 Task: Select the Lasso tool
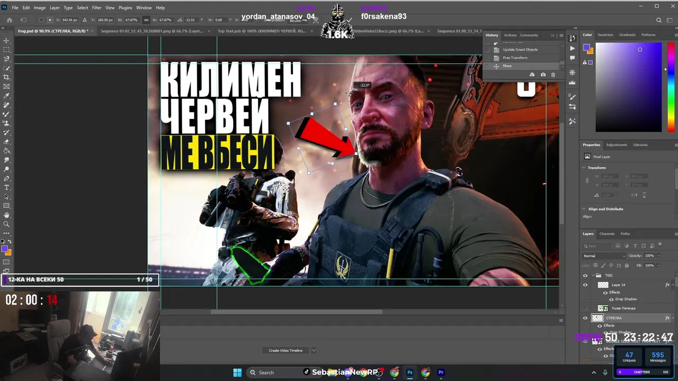pyautogui.click(x=6, y=59)
